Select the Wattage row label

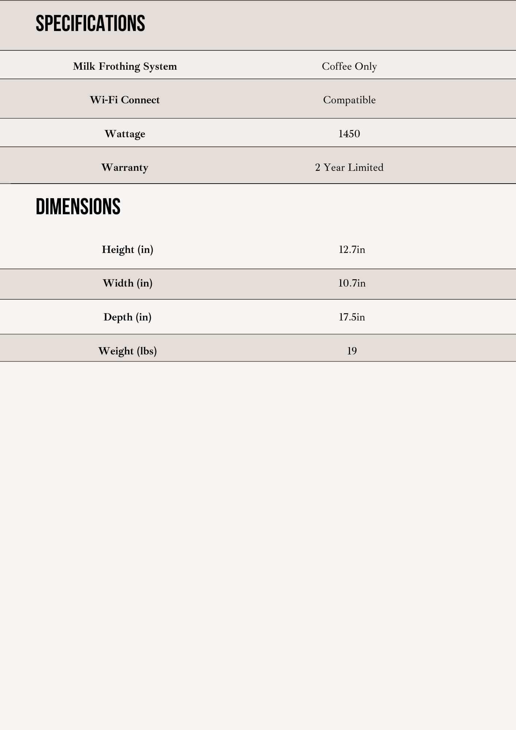coord(125,134)
